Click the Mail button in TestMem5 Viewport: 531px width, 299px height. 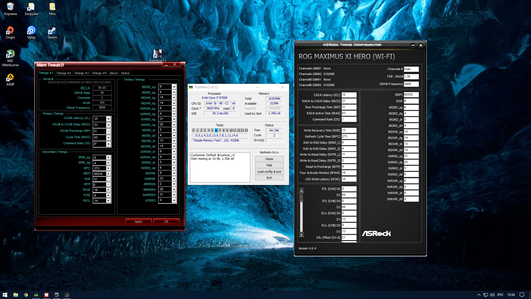[269, 165]
